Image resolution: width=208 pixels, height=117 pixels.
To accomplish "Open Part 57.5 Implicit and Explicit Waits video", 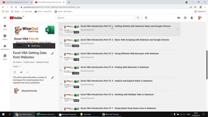I will click(x=116, y=81).
